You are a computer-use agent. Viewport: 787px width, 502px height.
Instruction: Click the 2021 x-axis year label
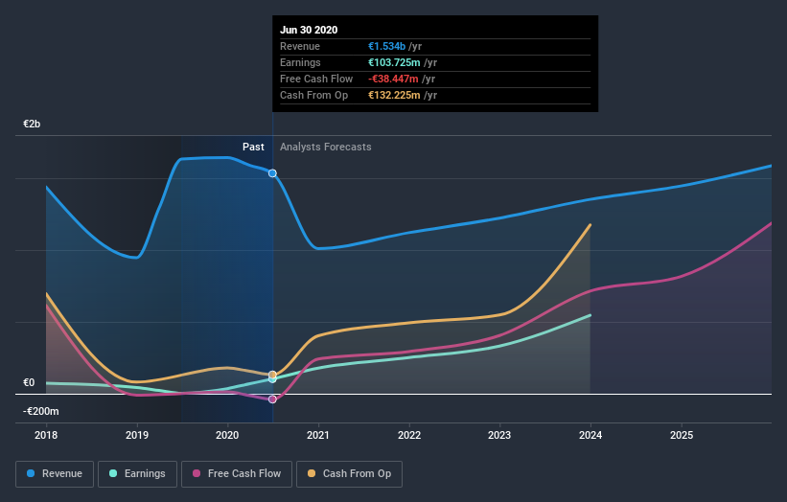(x=318, y=435)
